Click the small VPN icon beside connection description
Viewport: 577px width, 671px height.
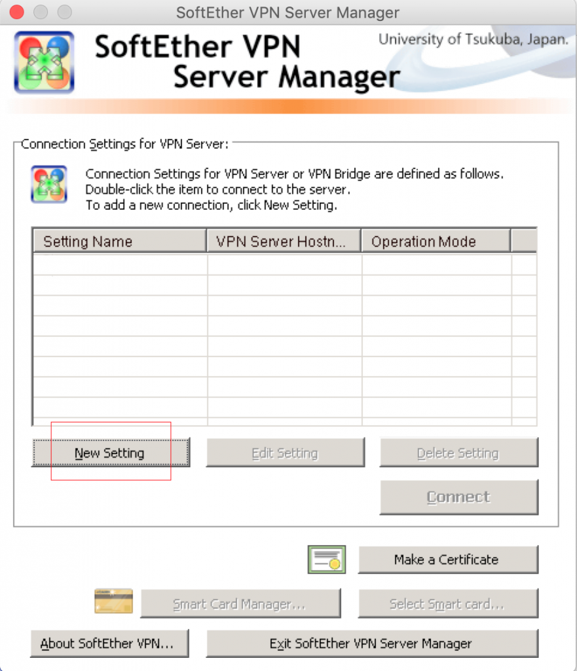48,184
